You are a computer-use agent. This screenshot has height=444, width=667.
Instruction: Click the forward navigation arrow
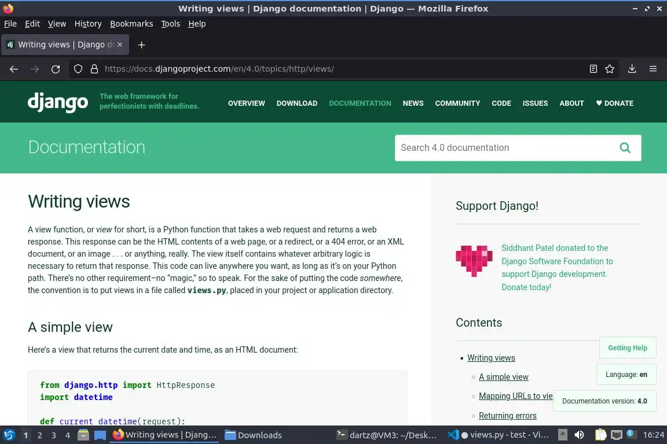[35, 69]
